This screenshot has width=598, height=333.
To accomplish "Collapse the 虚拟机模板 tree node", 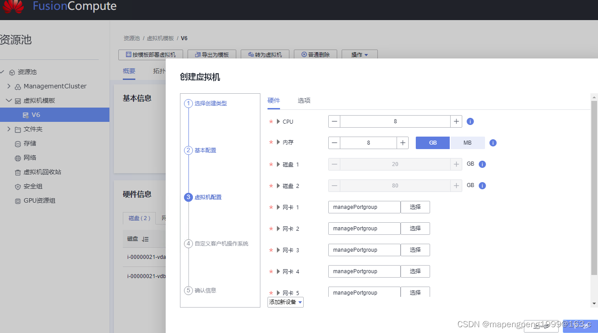I will (x=9, y=100).
